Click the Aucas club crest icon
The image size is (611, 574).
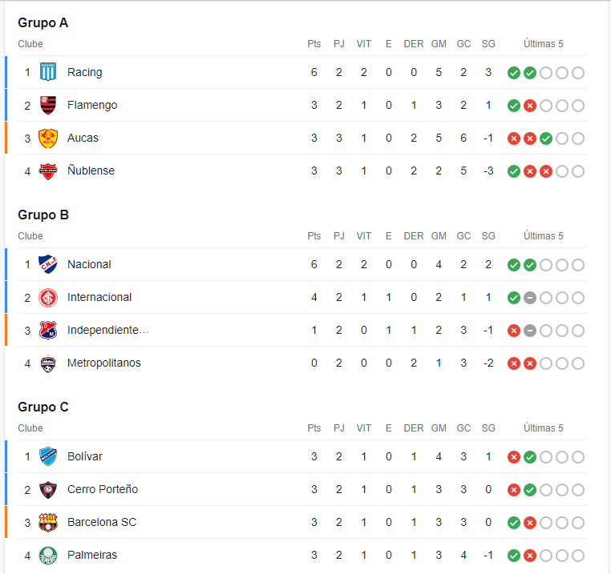coord(48,138)
